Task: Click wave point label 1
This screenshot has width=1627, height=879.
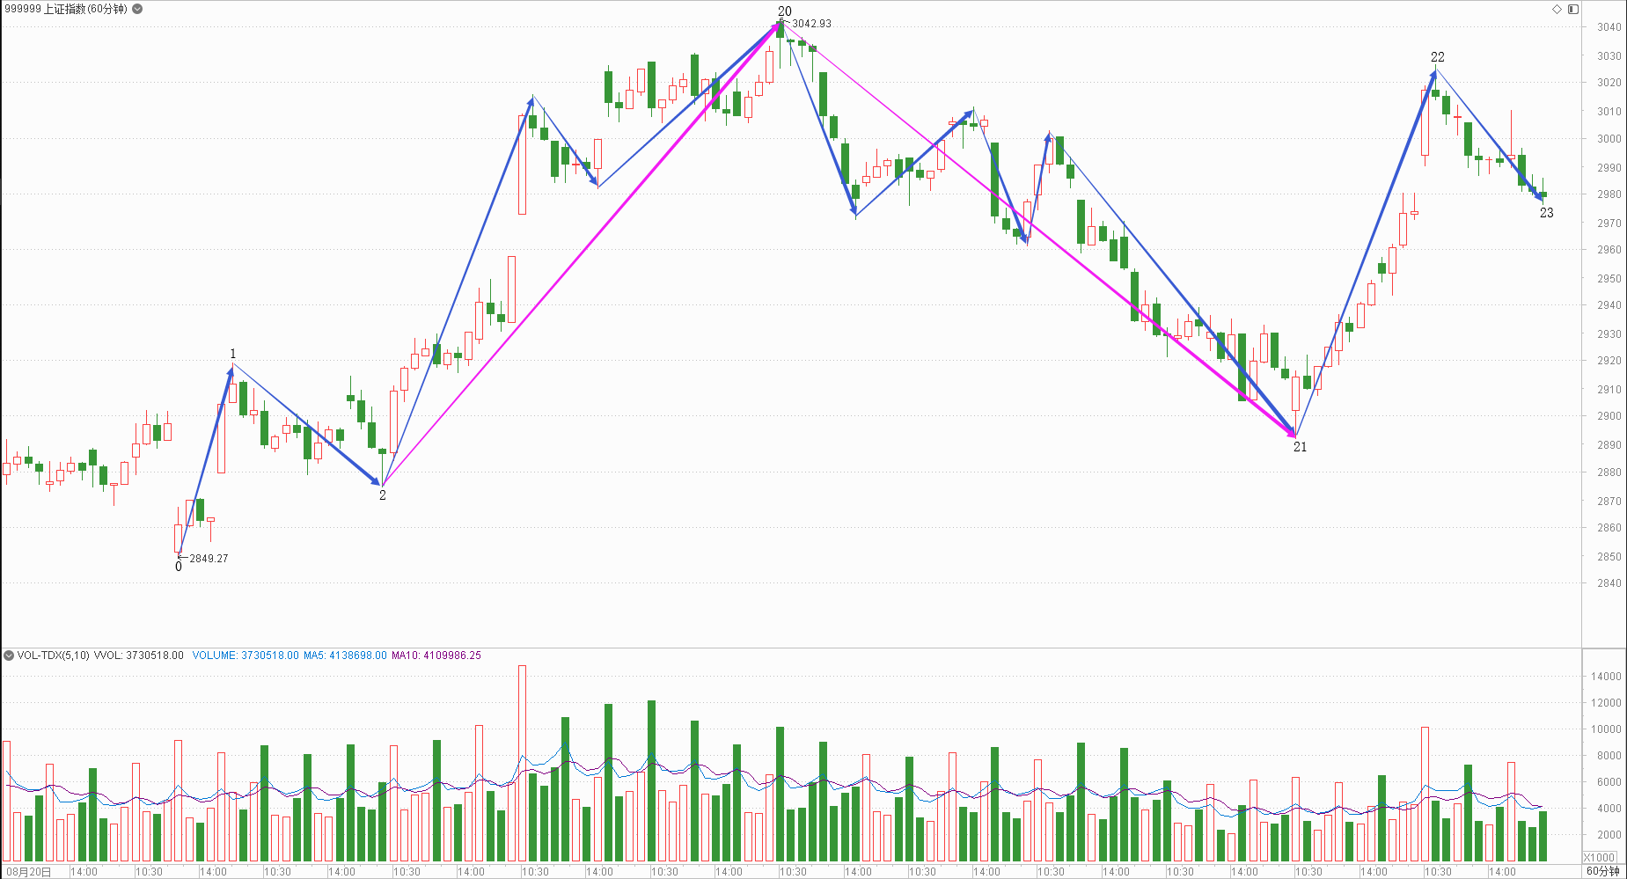Action: [x=233, y=354]
